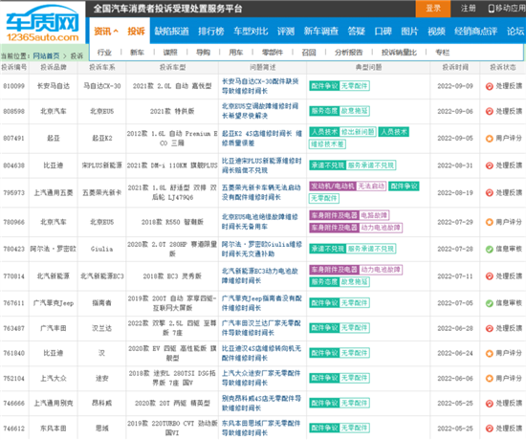Open the 经销商点评 tab
526x440 pixels.
coord(475,32)
